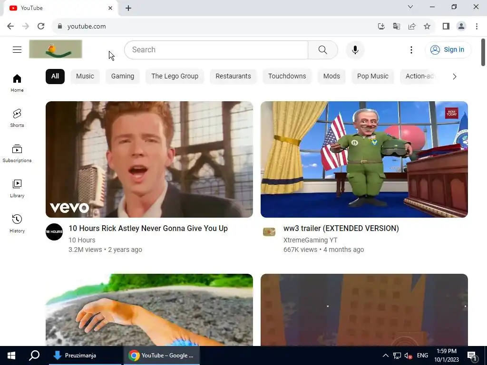
Task: Open Windows Start menu
Action: click(x=11, y=355)
